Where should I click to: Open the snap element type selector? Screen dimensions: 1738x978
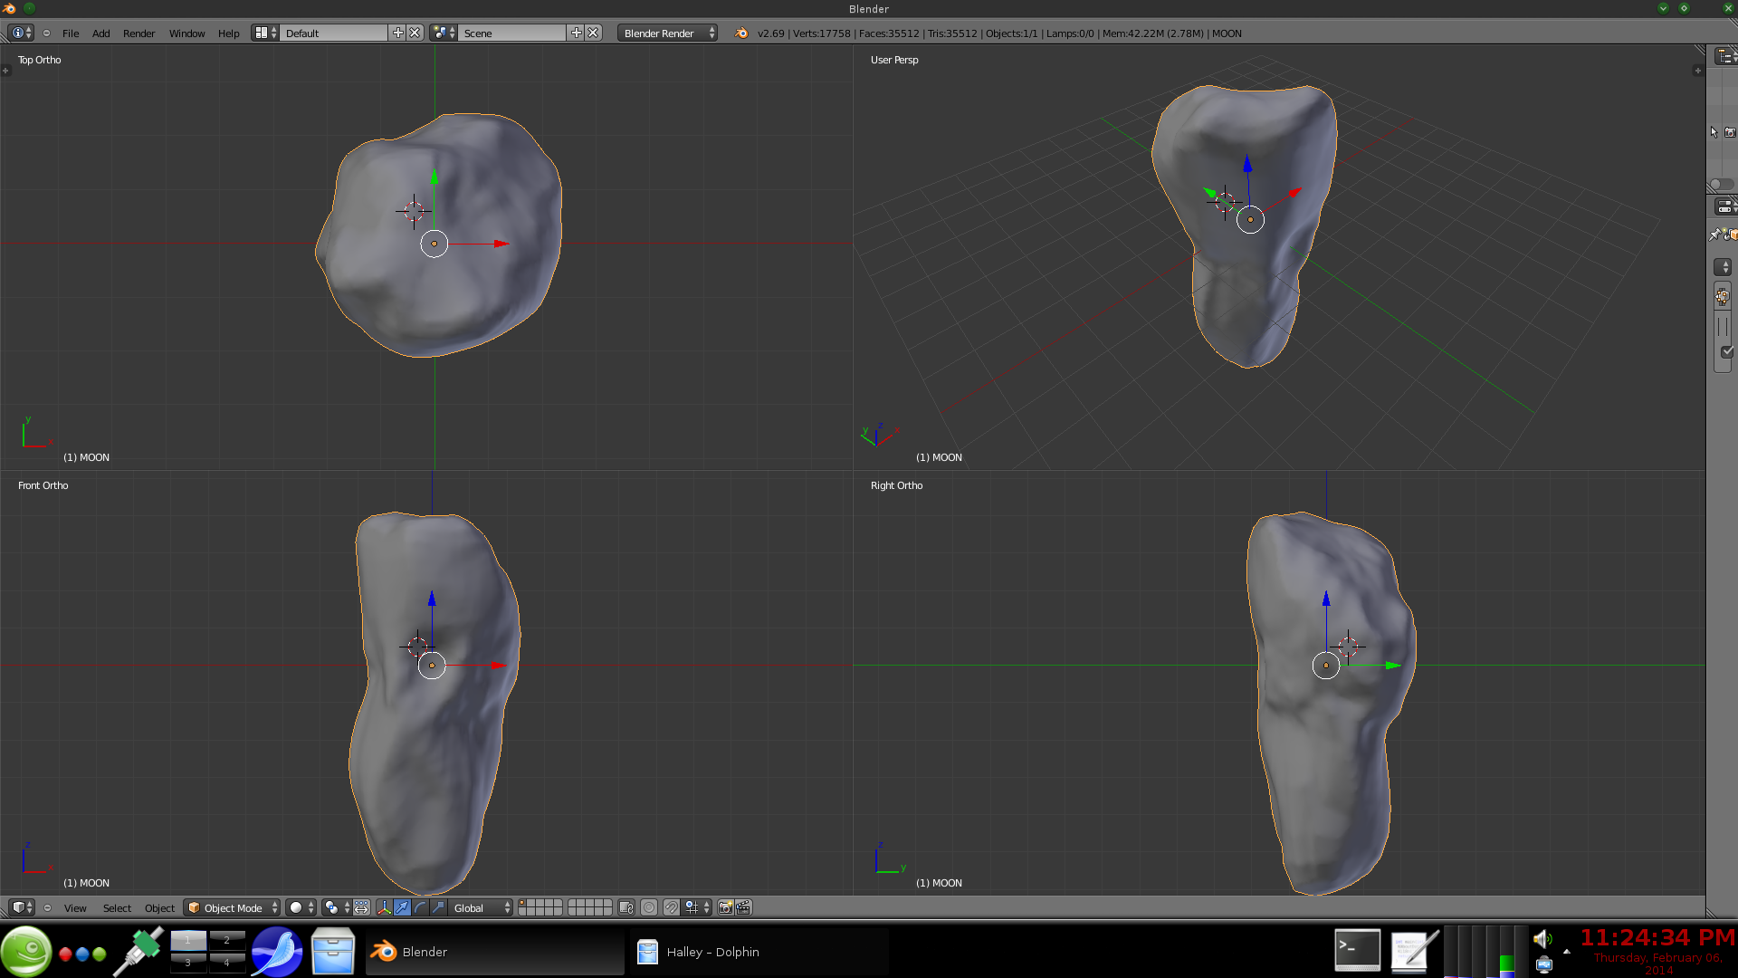[697, 907]
